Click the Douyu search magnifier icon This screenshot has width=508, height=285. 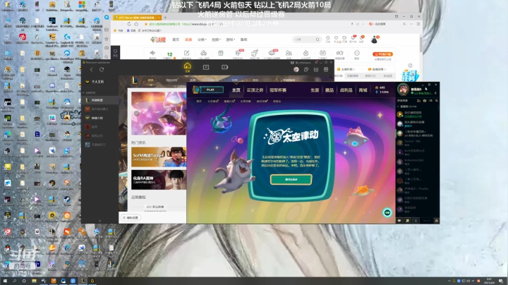(x=317, y=40)
